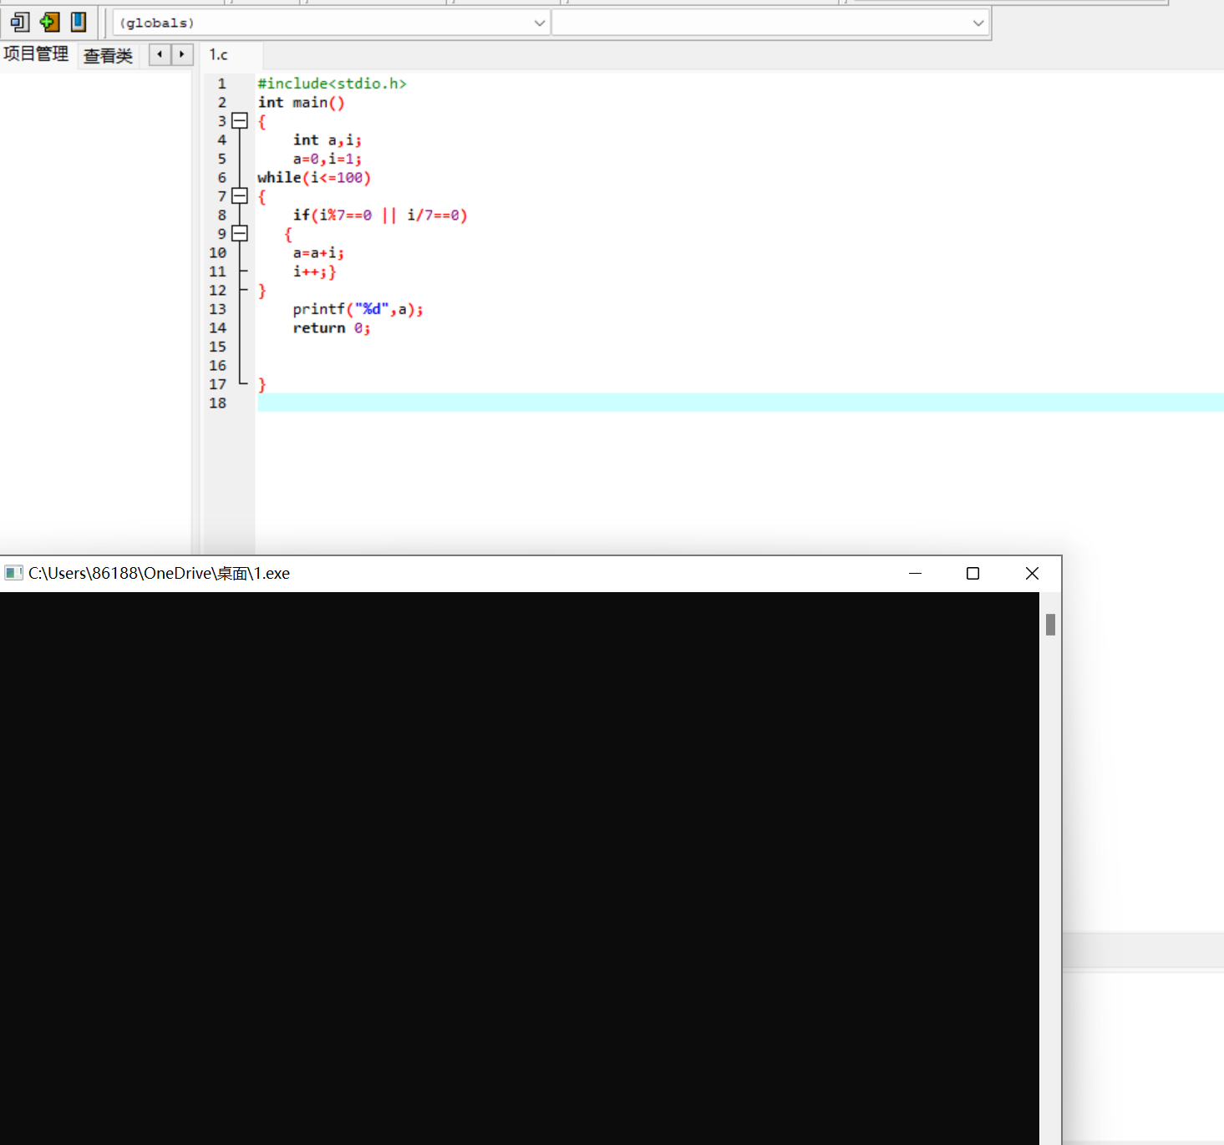Image resolution: width=1224 pixels, height=1145 pixels.
Task: Click line number 18 in the gutter
Action: pos(218,403)
